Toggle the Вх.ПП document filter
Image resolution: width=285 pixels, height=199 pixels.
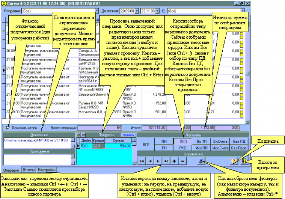(x=201, y=141)
